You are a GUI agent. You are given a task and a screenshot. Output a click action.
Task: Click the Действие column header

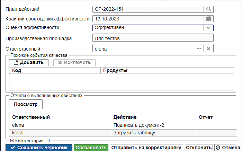click(154, 117)
